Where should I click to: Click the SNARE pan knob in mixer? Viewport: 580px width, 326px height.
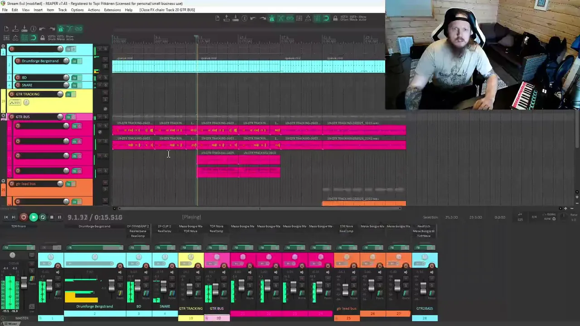(164, 257)
